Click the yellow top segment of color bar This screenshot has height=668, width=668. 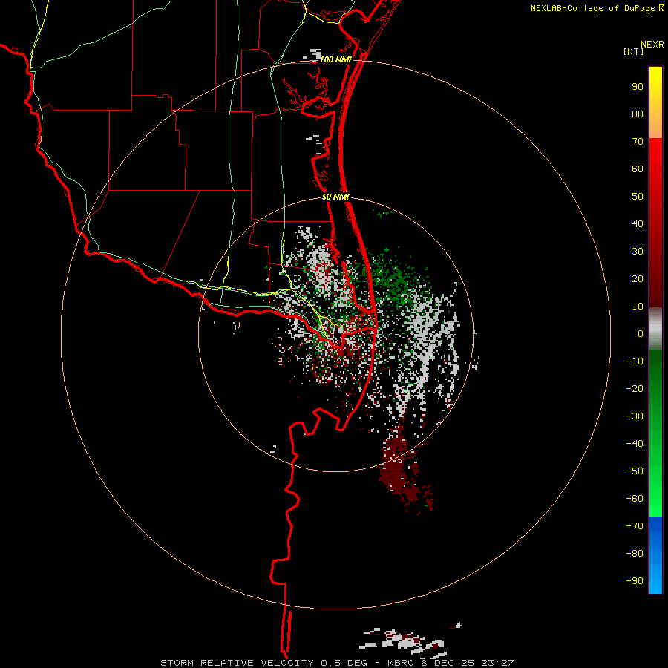click(655, 102)
